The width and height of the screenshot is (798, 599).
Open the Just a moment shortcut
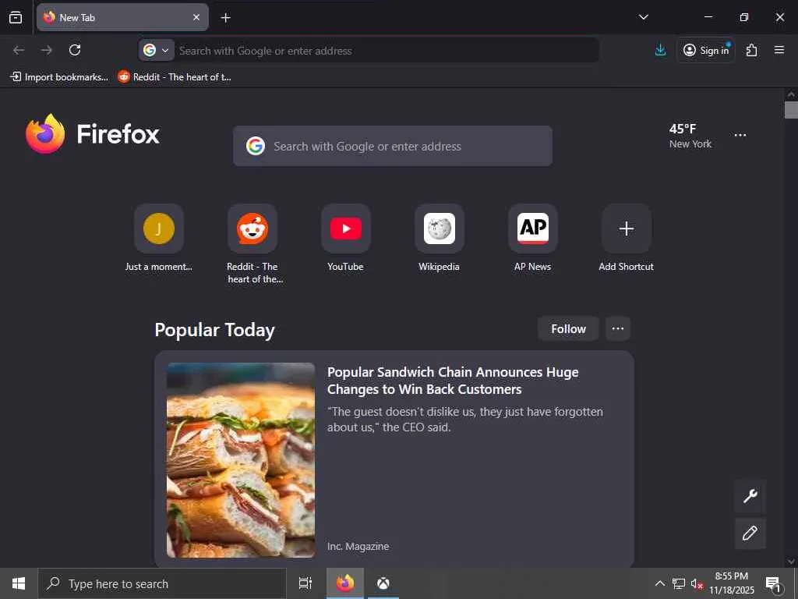tap(159, 238)
